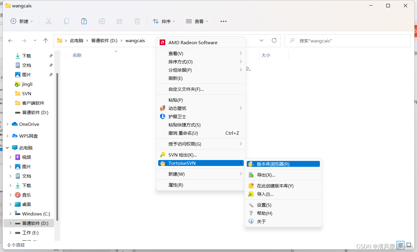Click the Rename toolbar icon
The height and width of the screenshot is (252, 417).
click(x=102, y=21)
